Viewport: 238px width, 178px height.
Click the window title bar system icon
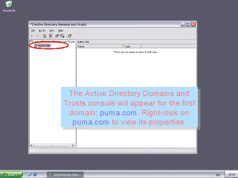(x=32, y=24)
